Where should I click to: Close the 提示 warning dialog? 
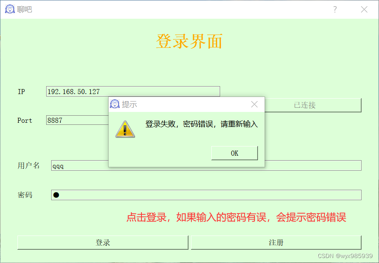pyautogui.click(x=254, y=104)
